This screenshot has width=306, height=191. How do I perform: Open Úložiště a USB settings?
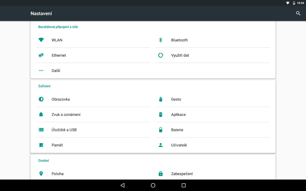coord(64,130)
